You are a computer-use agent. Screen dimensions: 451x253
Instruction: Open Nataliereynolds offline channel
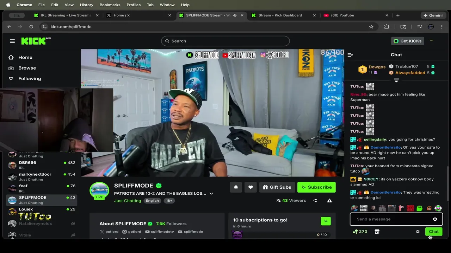tap(42, 223)
